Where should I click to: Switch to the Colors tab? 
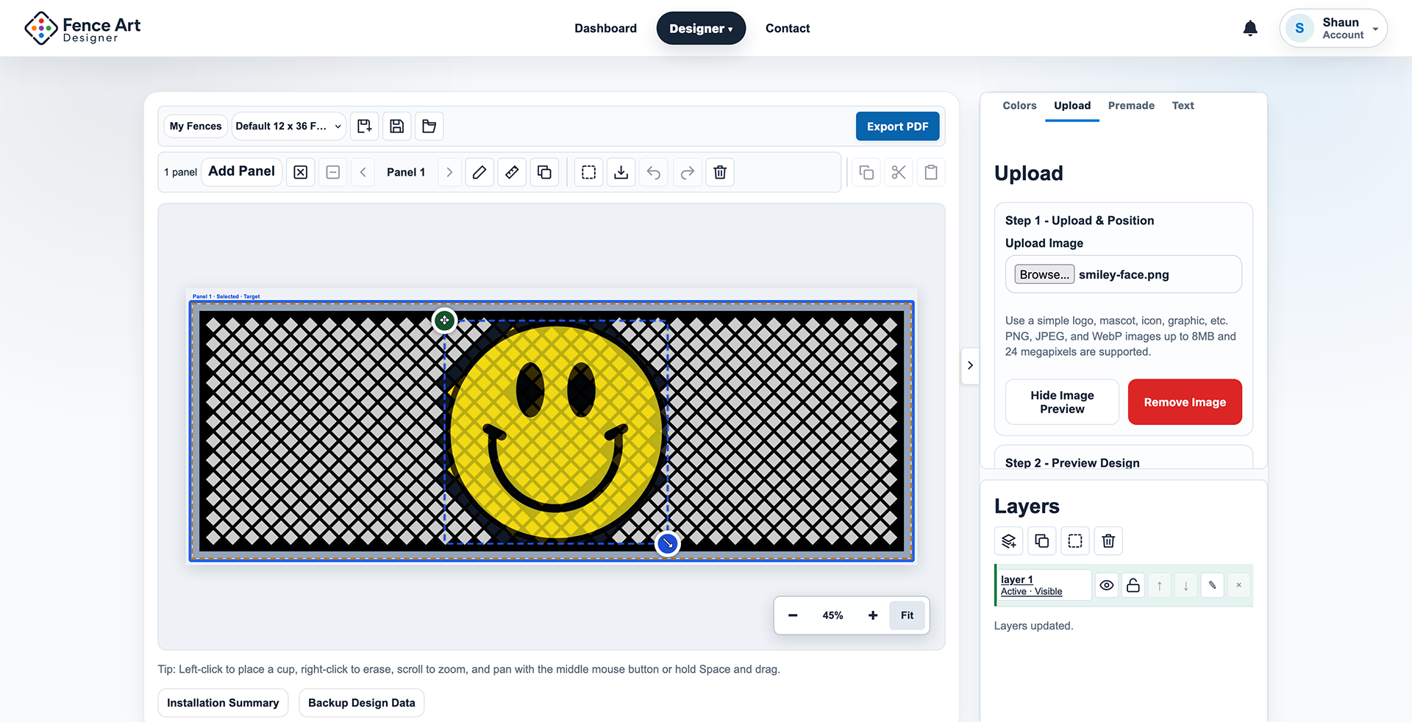click(x=1019, y=106)
